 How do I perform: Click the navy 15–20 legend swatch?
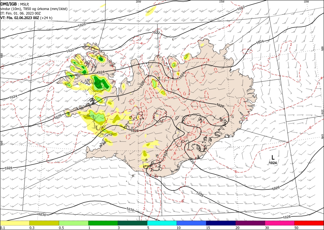pyautogui.click(x=221, y=223)
